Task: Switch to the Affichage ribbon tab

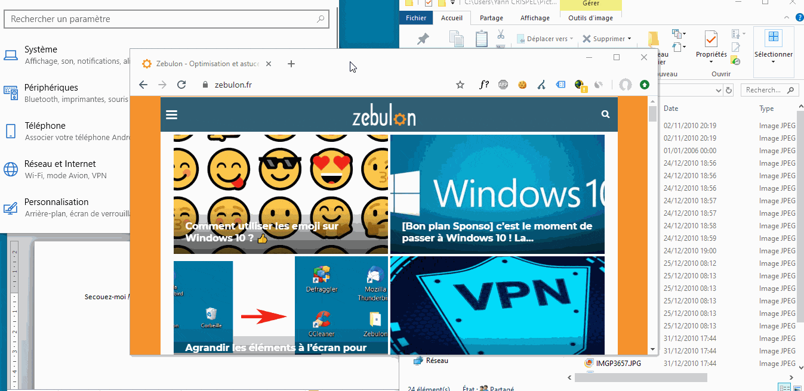Action: point(535,18)
